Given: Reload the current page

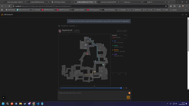Looking at the screenshot, I should coord(9,6).
